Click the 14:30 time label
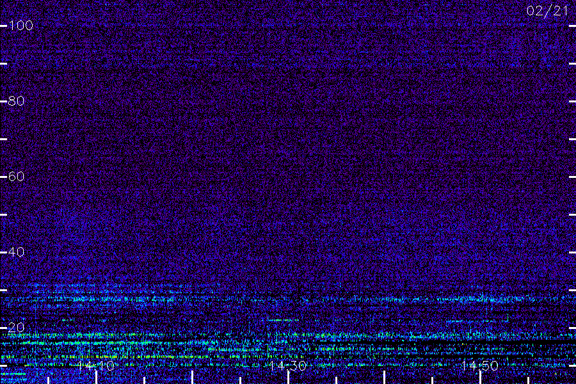Image resolution: width=576 pixels, height=384 pixels. [x=287, y=366]
